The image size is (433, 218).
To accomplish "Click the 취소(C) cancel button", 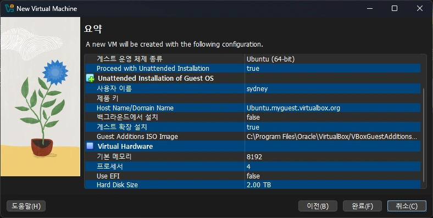I will (x=407, y=206).
